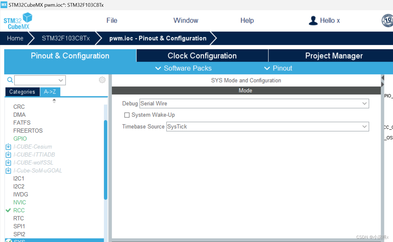Viewport: 393px width, 242px height.
Task: Select FATFS in the peripheral list
Action: point(22,123)
